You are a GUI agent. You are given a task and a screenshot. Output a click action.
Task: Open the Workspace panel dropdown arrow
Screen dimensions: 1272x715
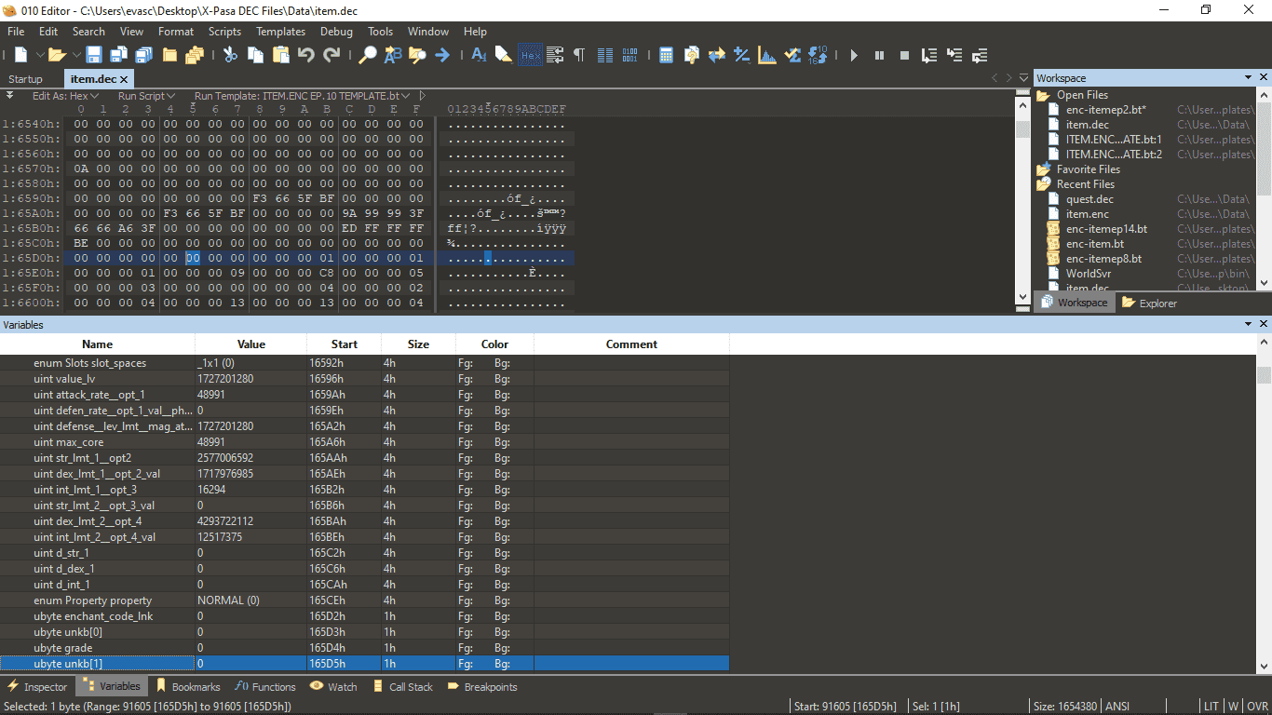click(x=1249, y=78)
